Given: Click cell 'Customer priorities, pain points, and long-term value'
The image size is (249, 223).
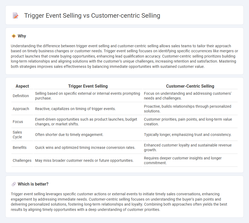Looking at the screenshot, I should coord(190,122).
